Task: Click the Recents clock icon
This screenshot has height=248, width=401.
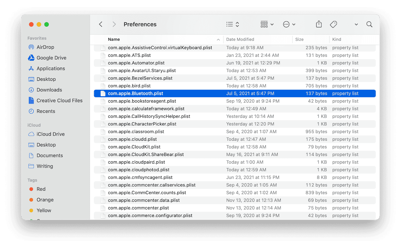Action: (31, 111)
